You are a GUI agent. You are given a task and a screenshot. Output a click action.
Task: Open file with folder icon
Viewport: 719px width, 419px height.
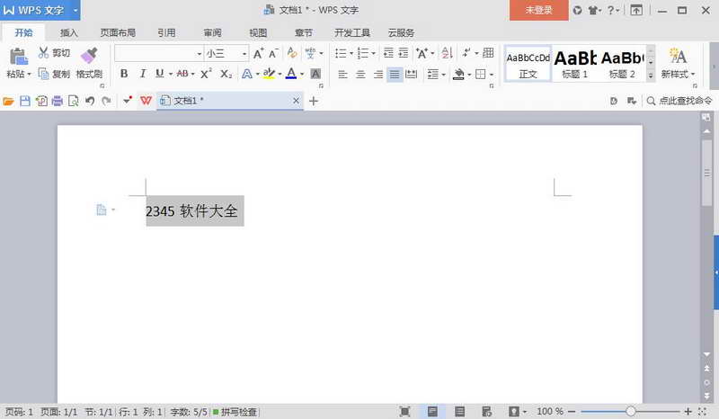[8, 101]
